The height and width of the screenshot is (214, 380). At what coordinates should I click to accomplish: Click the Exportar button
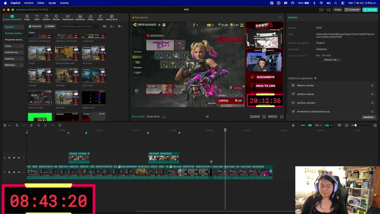[370, 10]
